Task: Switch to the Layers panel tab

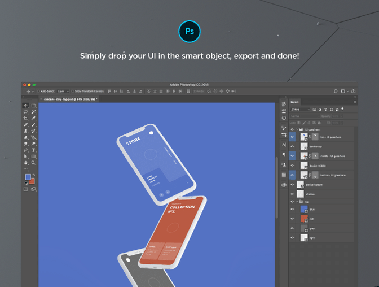Action: (x=294, y=102)
